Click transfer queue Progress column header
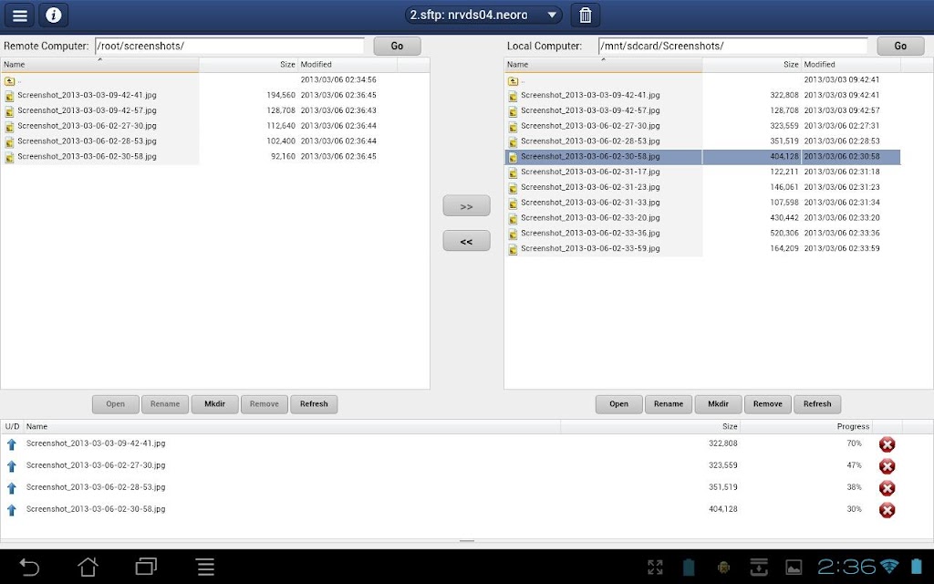The width and height of the screenshot is (934, 584). pyautogui.click(x=806, y=426)
